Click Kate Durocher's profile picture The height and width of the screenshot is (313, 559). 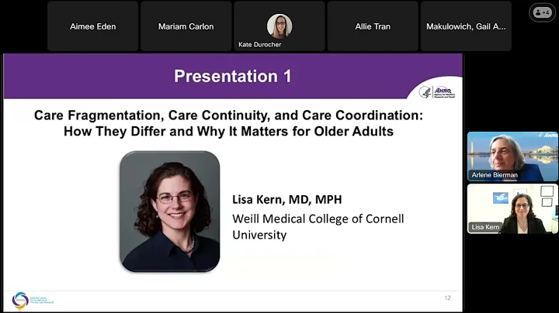pyautogui.click(x=279, y=26)
